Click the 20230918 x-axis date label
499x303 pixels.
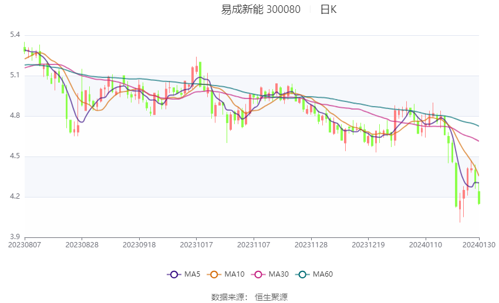point(139,245)
